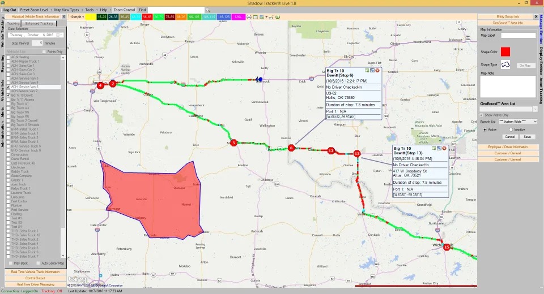Switch to the Enhanced Tracking tab

tap(39, 24)
